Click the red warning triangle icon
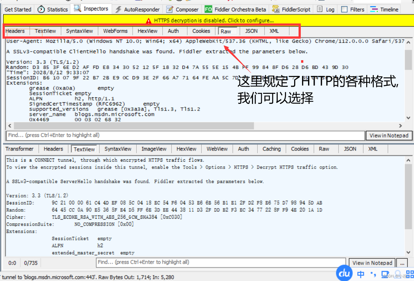 (x=149, y=21)
